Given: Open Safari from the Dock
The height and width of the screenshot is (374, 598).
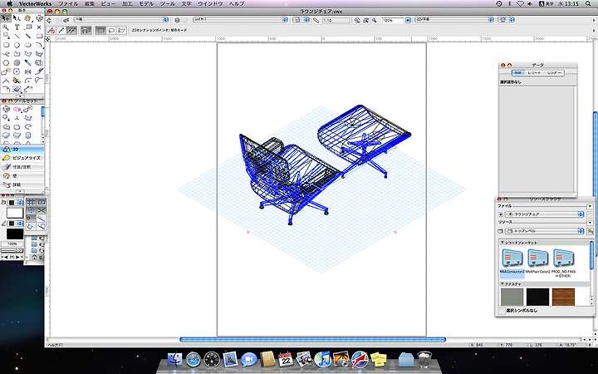Looking at the screenshot, I should (194, 360).
